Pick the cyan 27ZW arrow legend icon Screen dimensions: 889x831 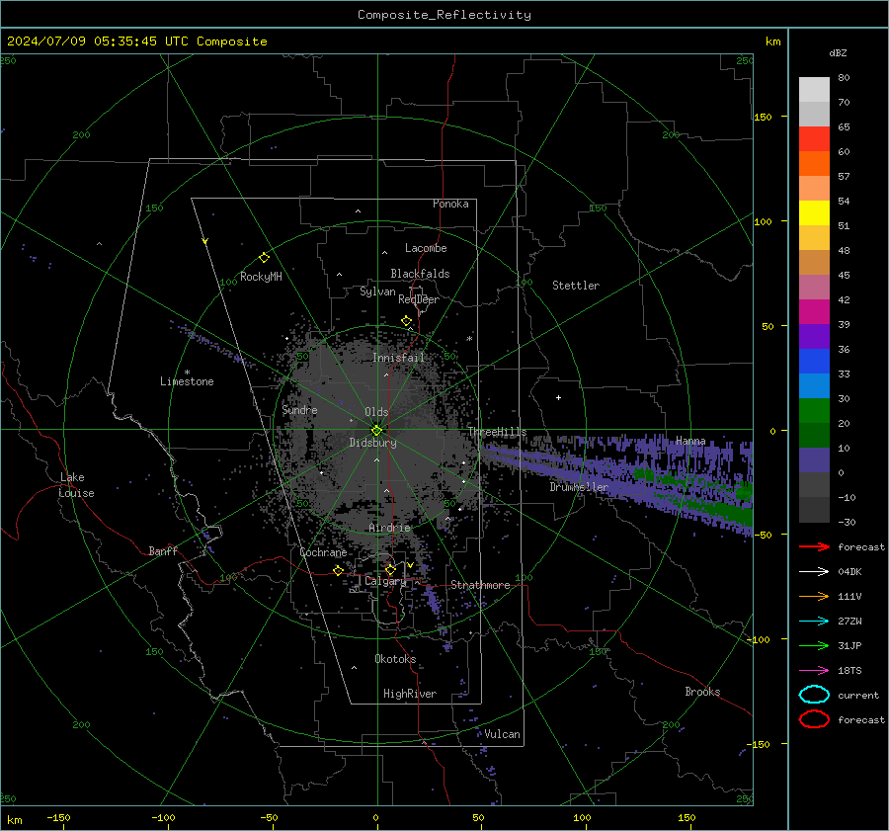[814, 622]
